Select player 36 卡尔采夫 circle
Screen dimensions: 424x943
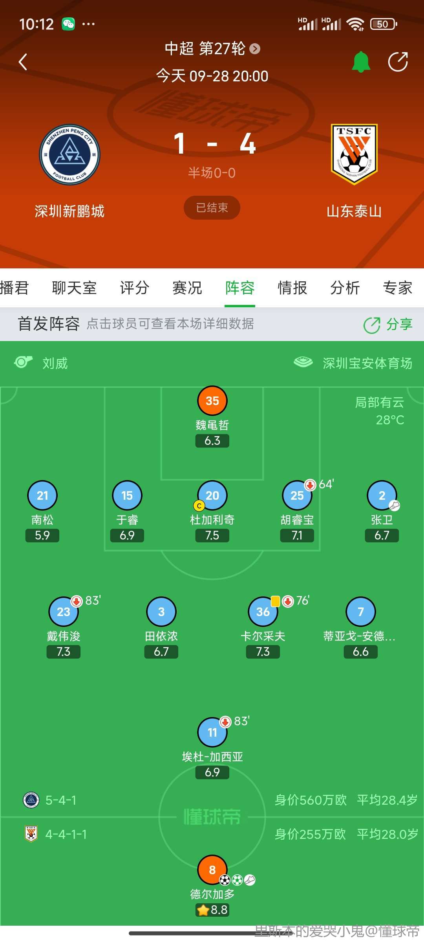click(x=263, y=612)
